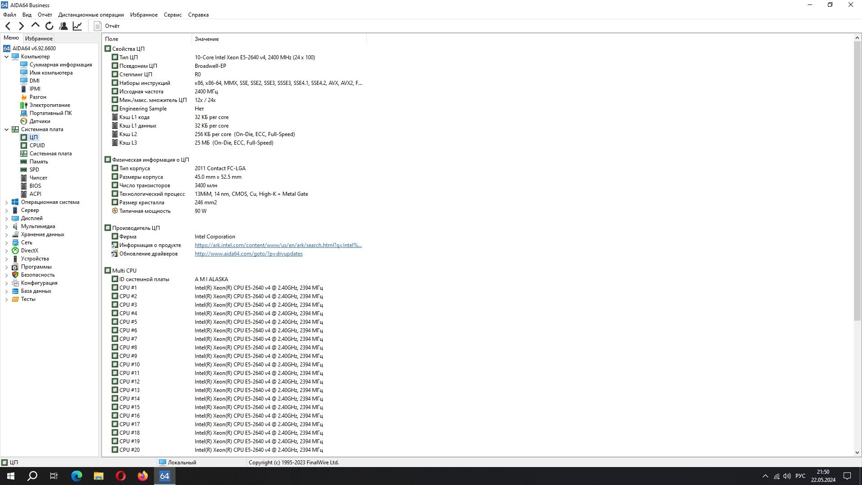
Task: Open the graph chart icon in toolbar
Action: (x=77, y=26)
